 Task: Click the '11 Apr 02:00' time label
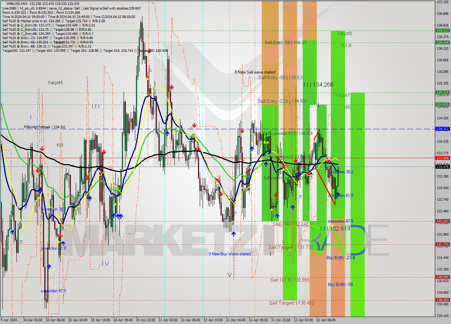click(168, 320)
